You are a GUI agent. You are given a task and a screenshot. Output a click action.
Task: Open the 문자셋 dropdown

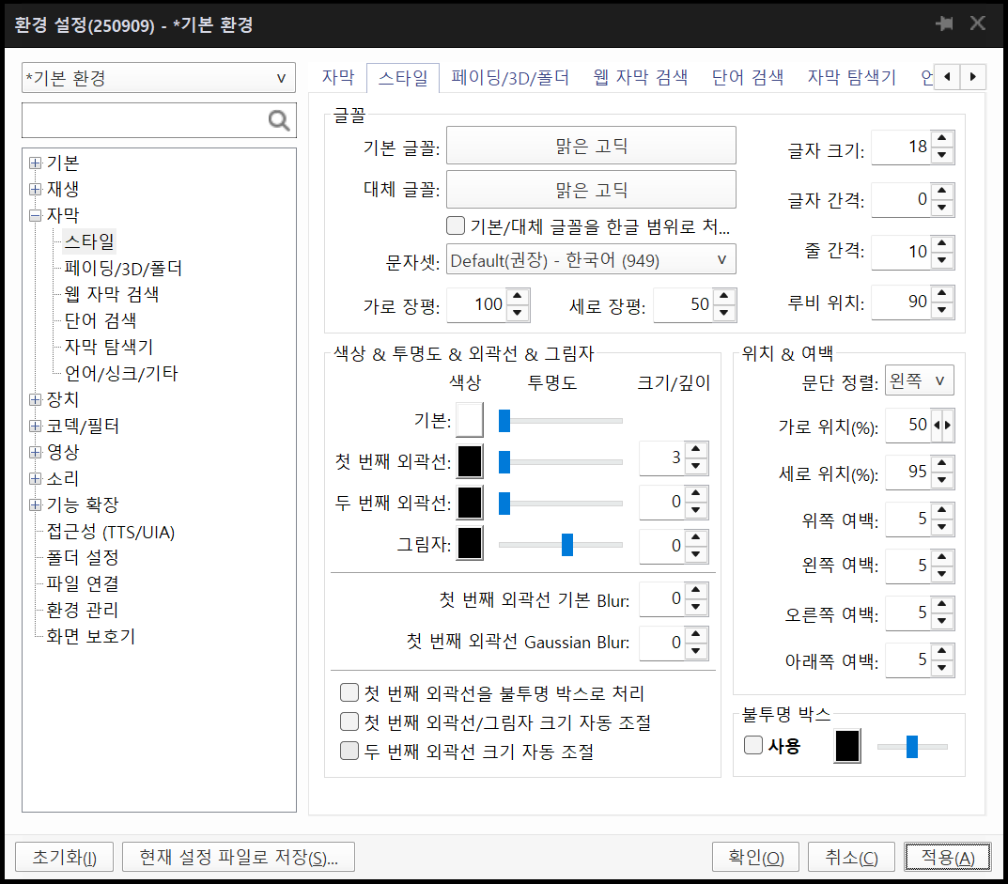pyautogui.click(x=591, y=259)
